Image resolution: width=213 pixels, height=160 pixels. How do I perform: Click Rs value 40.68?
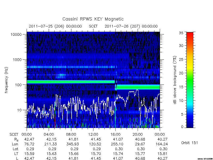click(x=140, y=139)
